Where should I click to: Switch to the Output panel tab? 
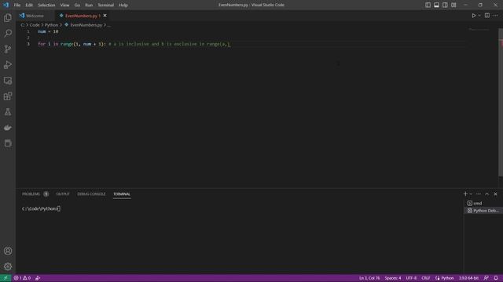[x=63, y=194]
